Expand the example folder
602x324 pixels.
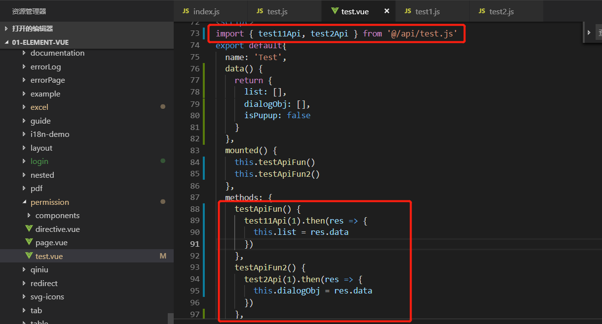25,94
